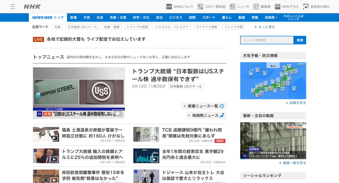Open やさしいことばニュース

point(293,18)
